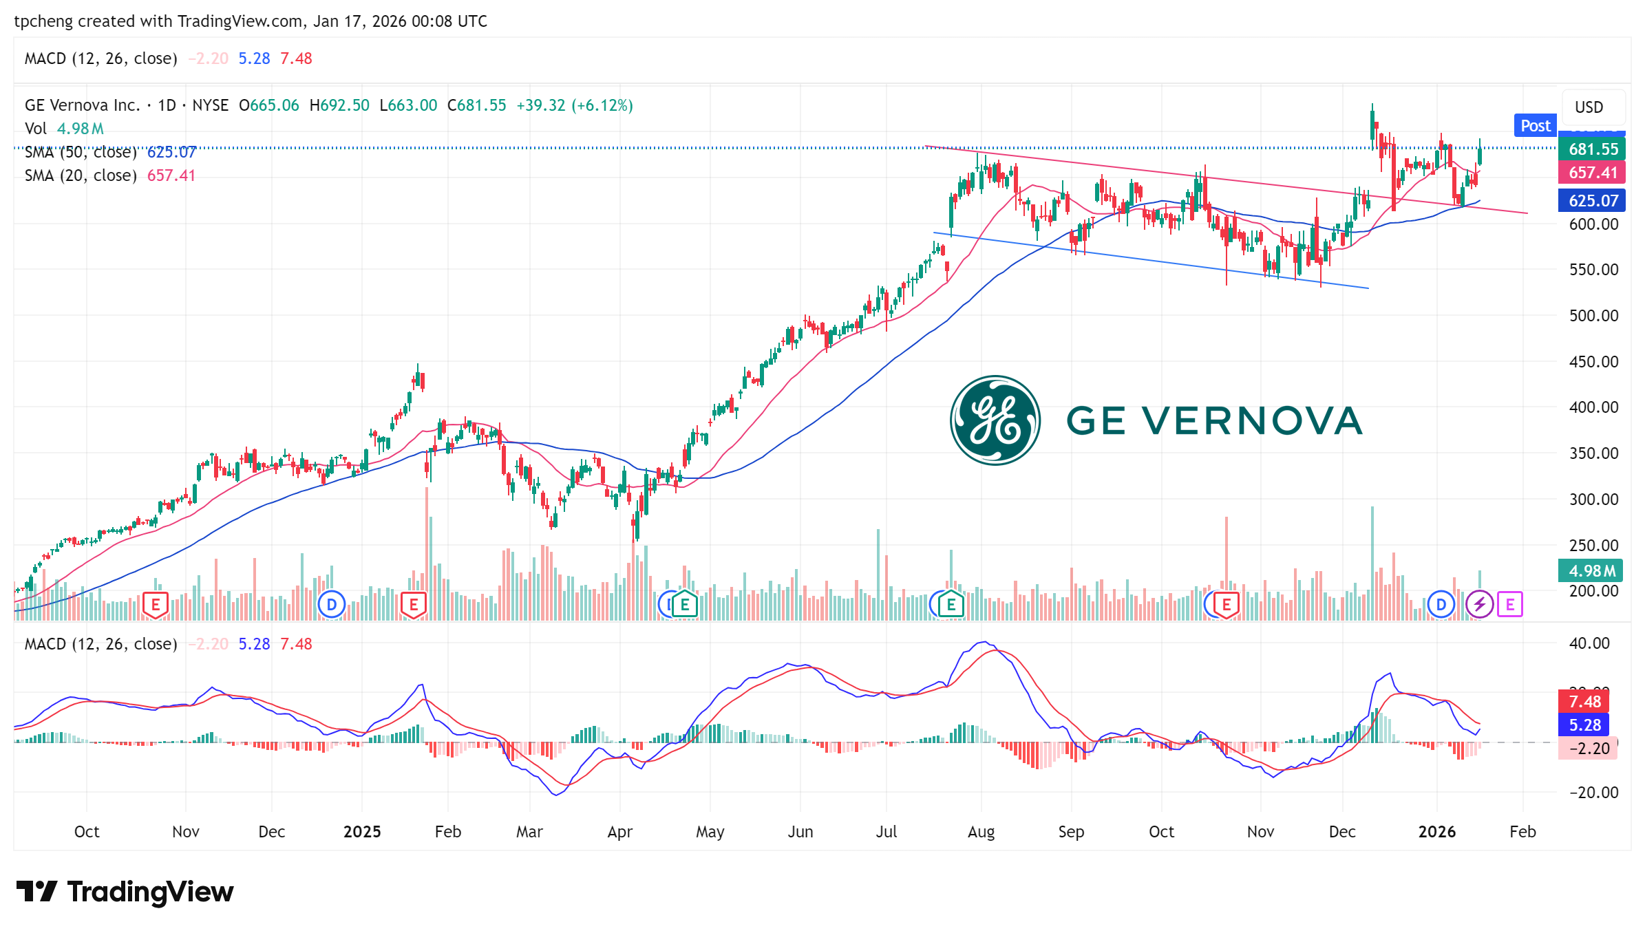The height and width of the screenshot is (933, 1645).
Task: Click the green 681.55 last price label
Action: (x=1593, y=149)
